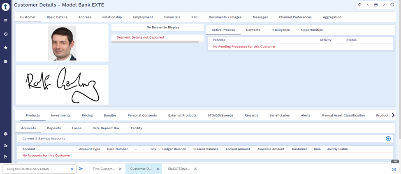This screenshot has height=174, width=401.
Task: Open the history icon in sidebar
Action: (6, 34)
